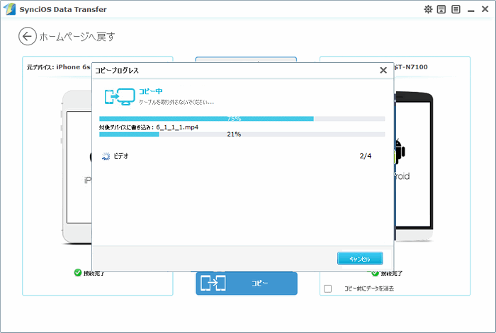Click the コピー中 status heading
Viewport: 496px width, 333px height.
click(150, 91)
